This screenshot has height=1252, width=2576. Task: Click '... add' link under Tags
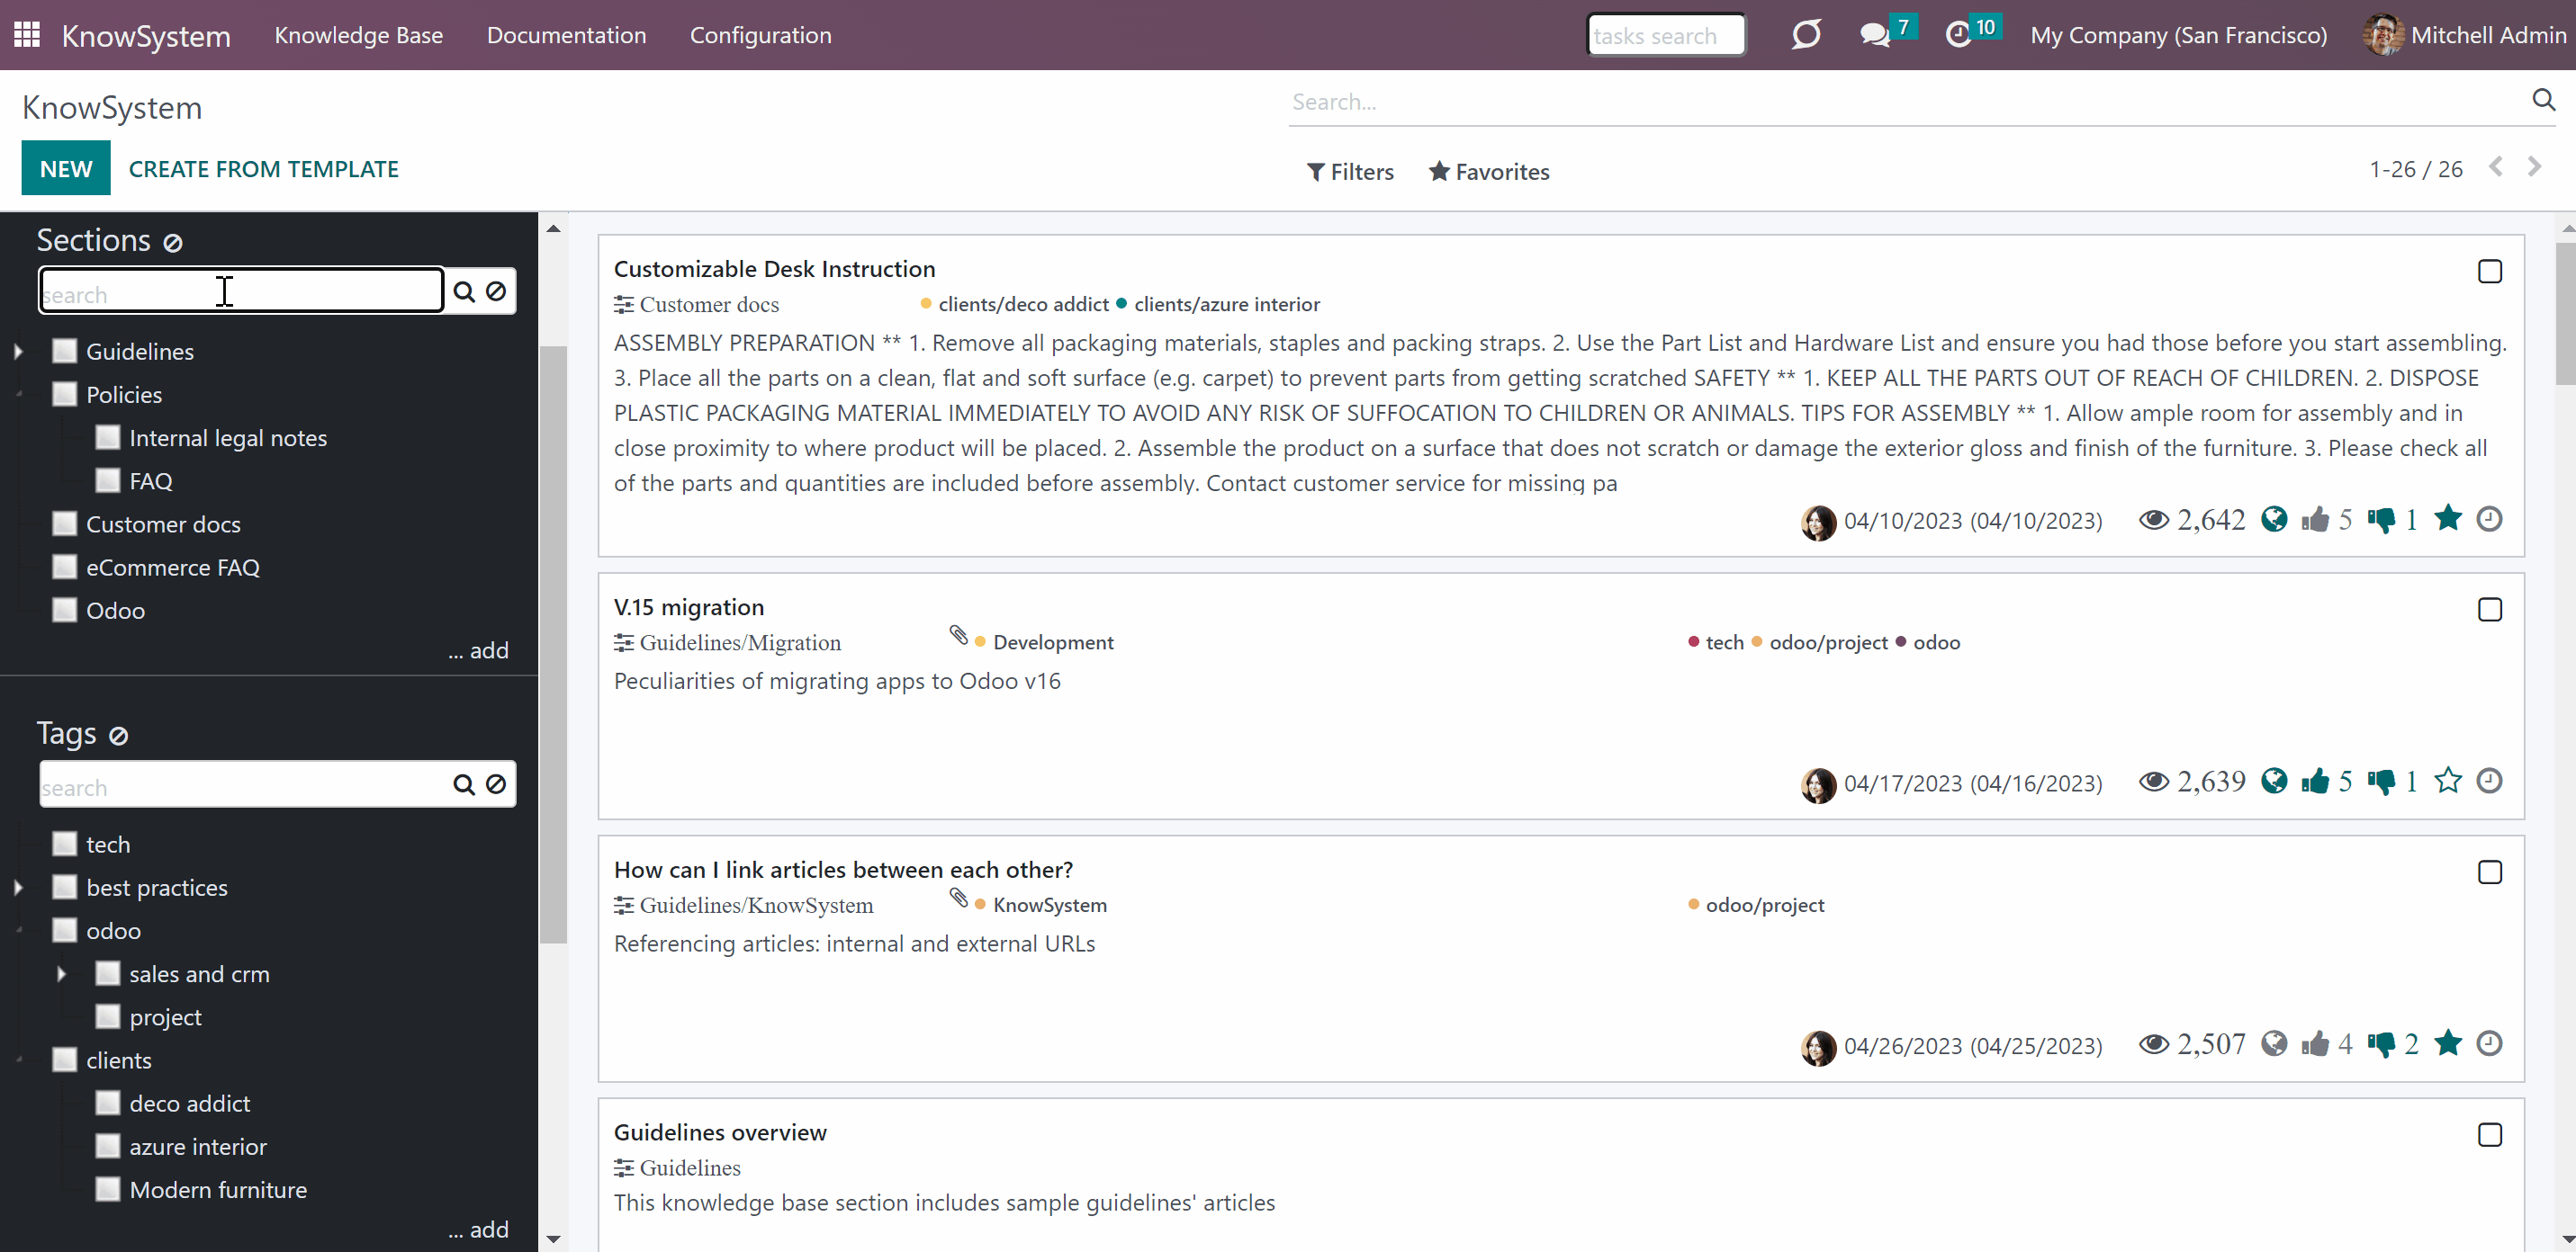click(x=478, y=1229)
